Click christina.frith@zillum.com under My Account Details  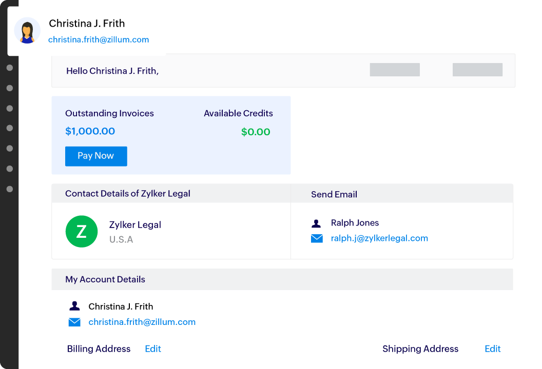(x=142, y=322)
